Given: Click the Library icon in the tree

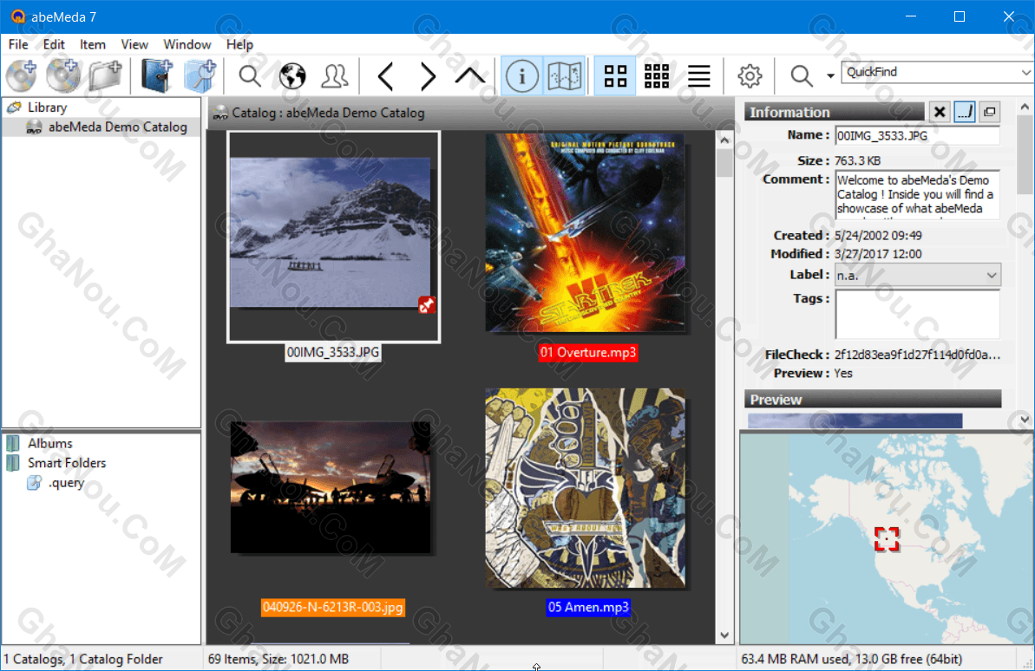Looking at the screenshot, I should [x=14, y=107].
